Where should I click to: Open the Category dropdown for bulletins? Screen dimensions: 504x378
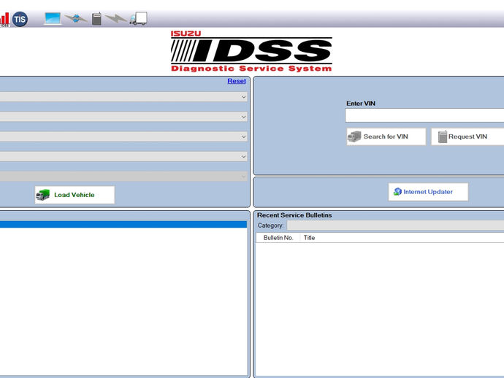395,225
